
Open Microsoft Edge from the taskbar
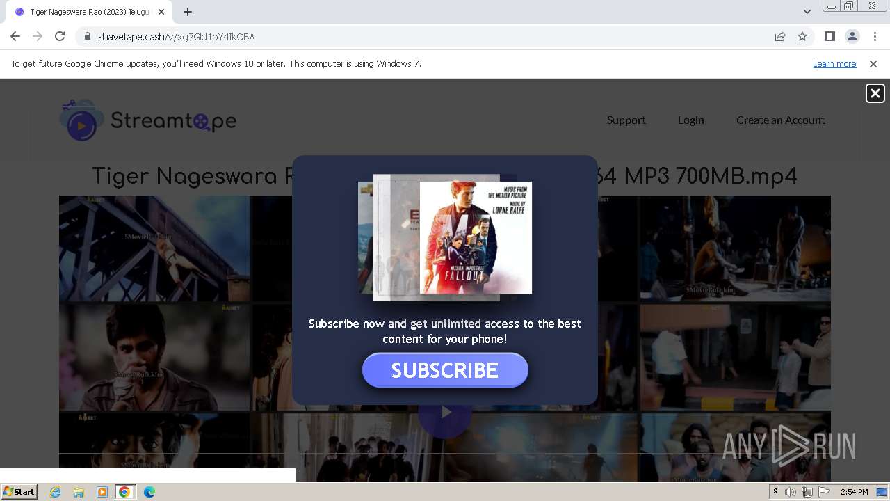click(x=149, y=492)
